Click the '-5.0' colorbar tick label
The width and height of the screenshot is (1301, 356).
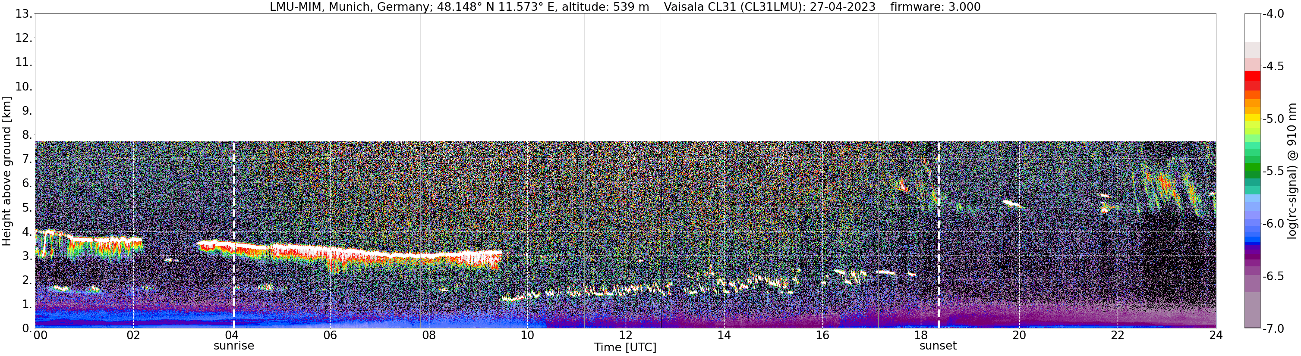1273,119
